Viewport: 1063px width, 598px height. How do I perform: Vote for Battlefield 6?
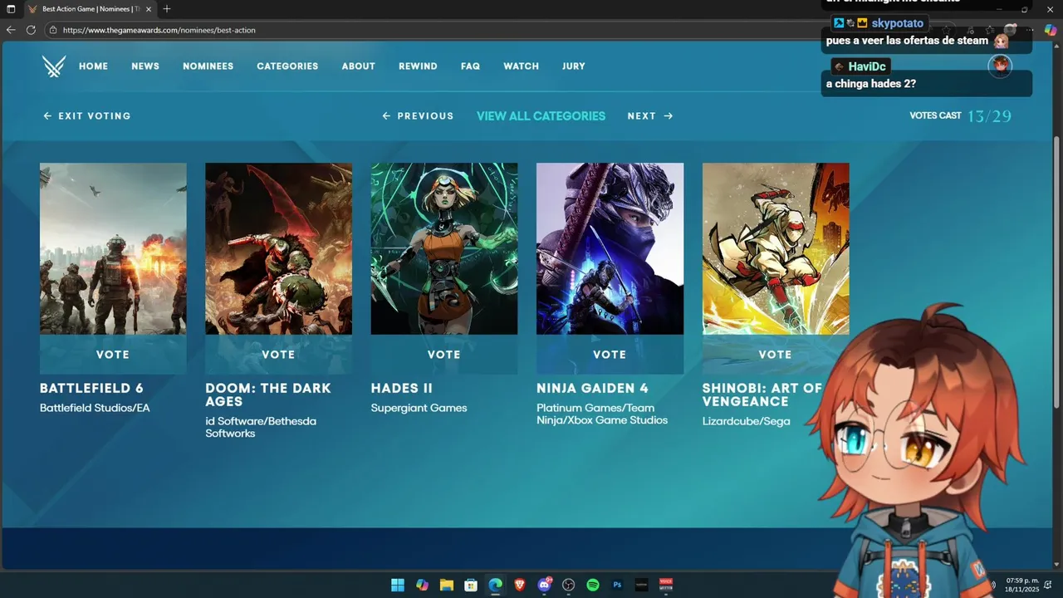coord(113,355)
